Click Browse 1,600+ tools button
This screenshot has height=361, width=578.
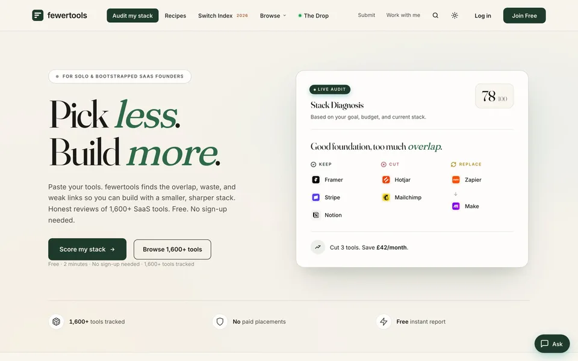tap(173, 249)
